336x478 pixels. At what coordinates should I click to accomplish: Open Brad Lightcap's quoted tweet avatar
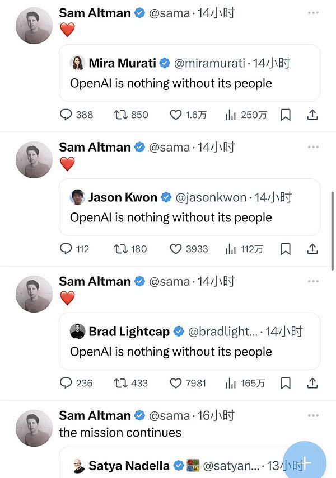click(78, 332)
